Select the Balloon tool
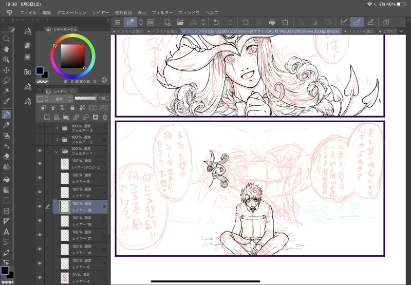This screenshot has height=285, width=411. [x=6, y=242]
